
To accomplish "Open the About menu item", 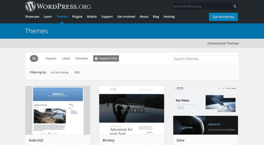I will coord(144,17).
